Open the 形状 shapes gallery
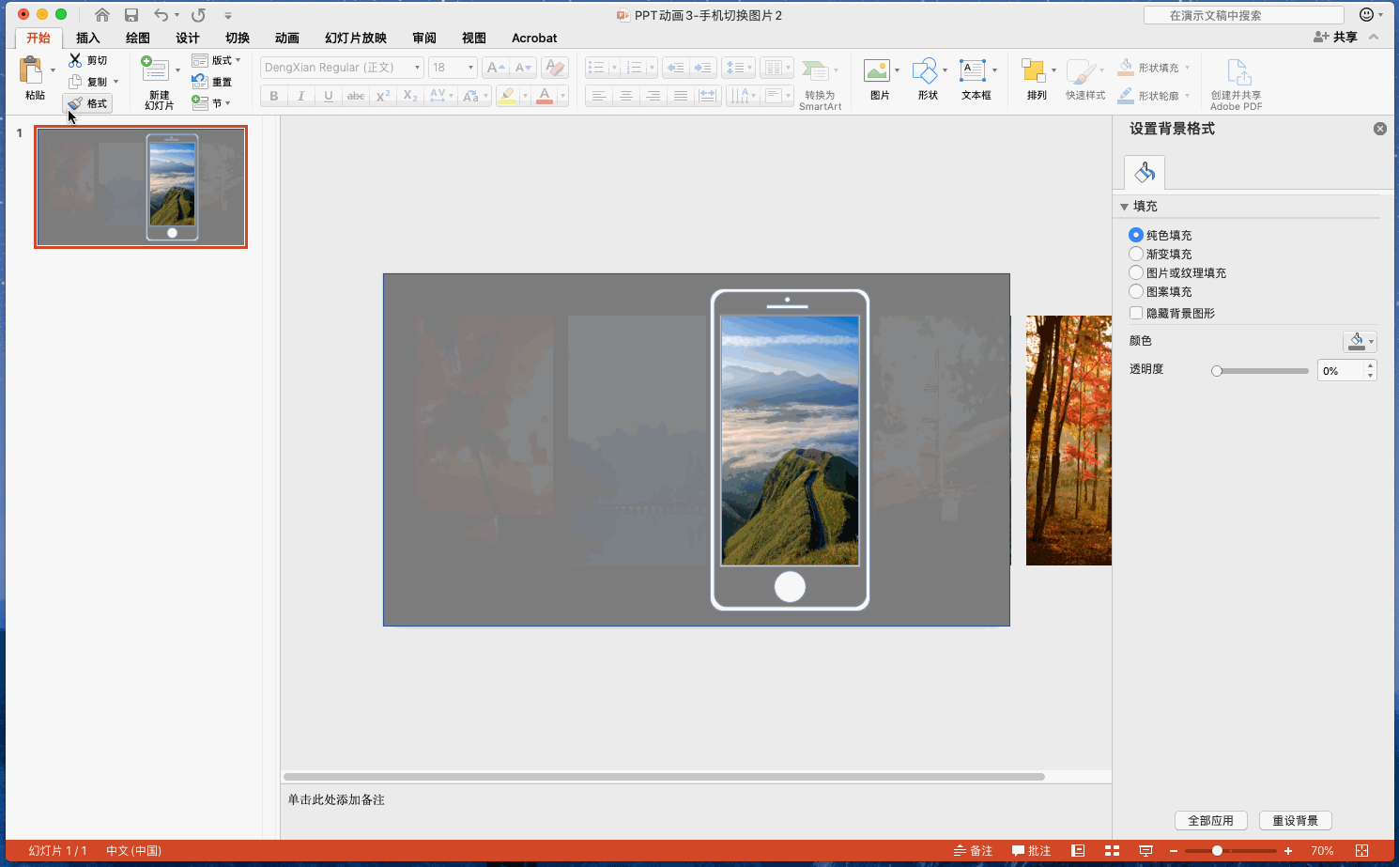Image resolution: width=1399 pixels, height=867 pixels. 925,71
